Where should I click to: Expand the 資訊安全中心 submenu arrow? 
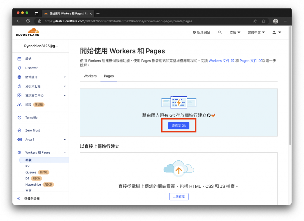coord(65,95)
